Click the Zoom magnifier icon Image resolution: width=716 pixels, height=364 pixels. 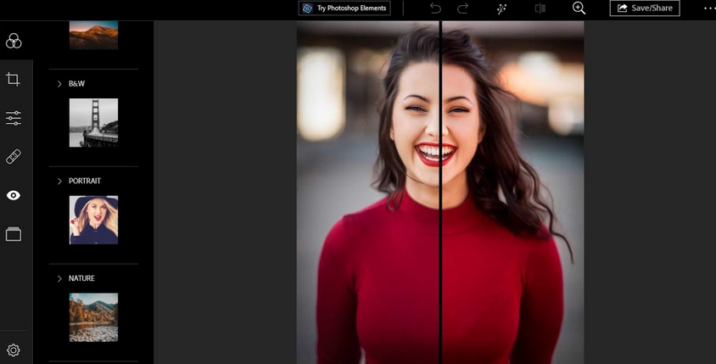579,8
